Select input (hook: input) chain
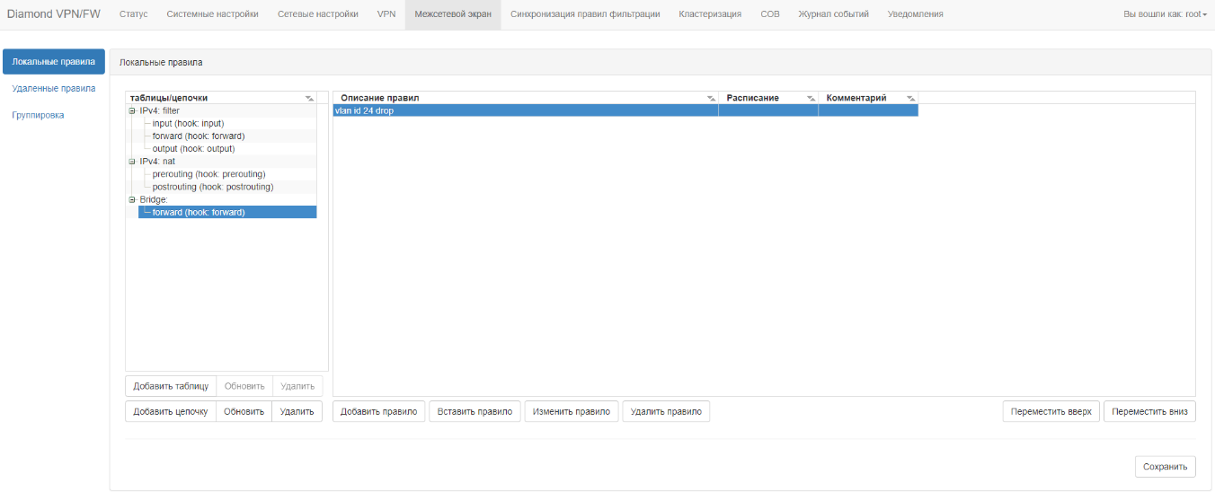Viewport: 1215px width, 492px height. [x=188, y=123]
